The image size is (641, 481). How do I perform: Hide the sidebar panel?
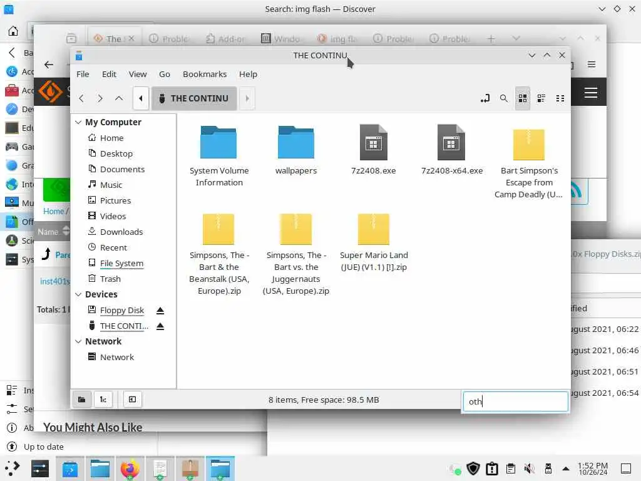coord(133,399)
